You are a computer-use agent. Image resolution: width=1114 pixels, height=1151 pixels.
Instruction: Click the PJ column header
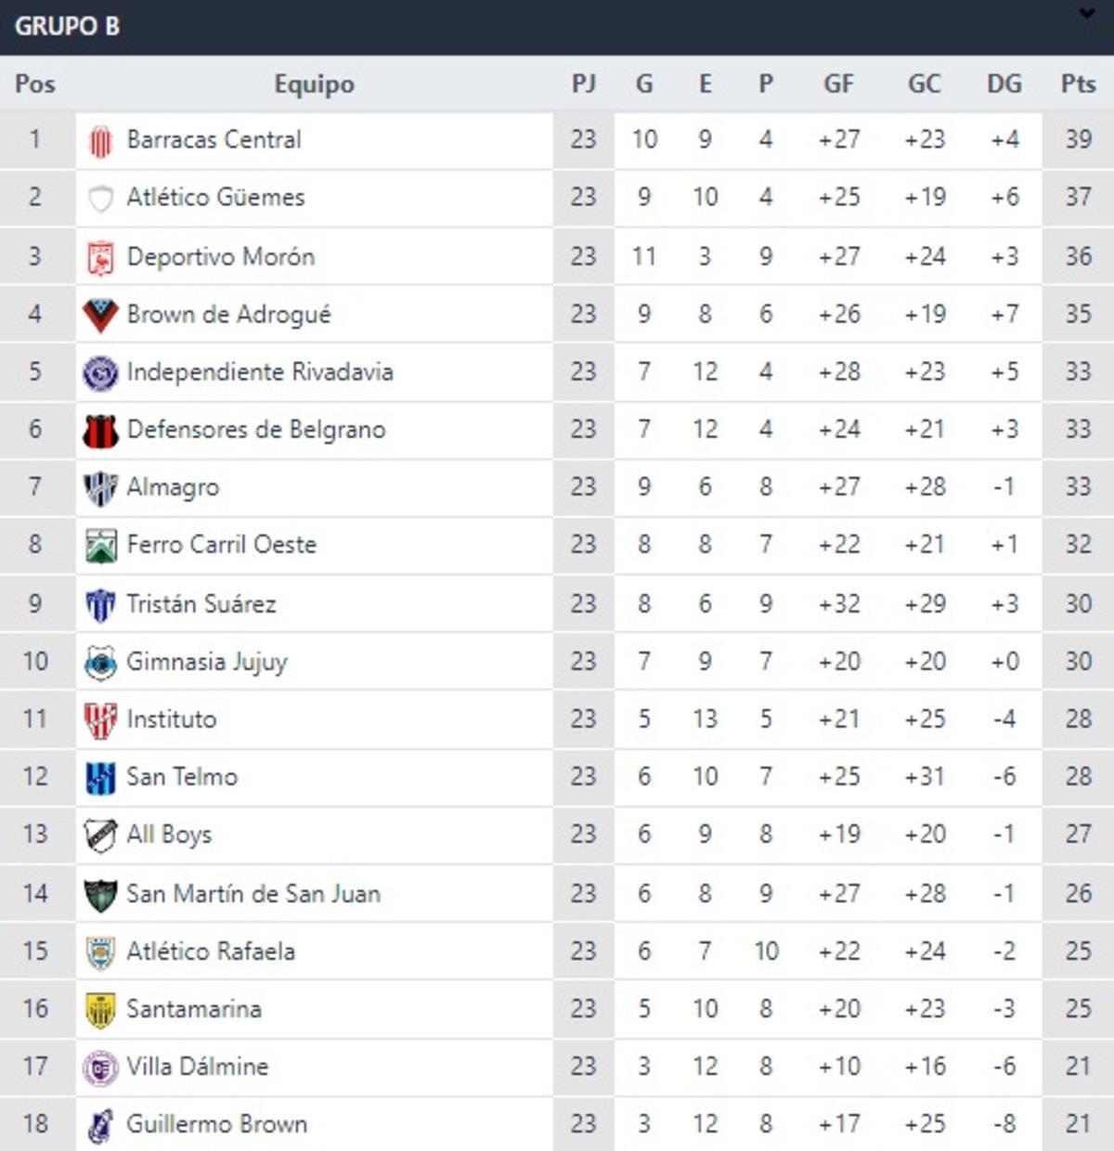click(583, 84)
